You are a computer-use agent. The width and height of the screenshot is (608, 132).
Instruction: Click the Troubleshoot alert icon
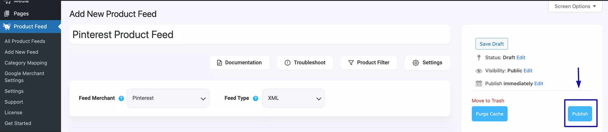pos(287,63)
